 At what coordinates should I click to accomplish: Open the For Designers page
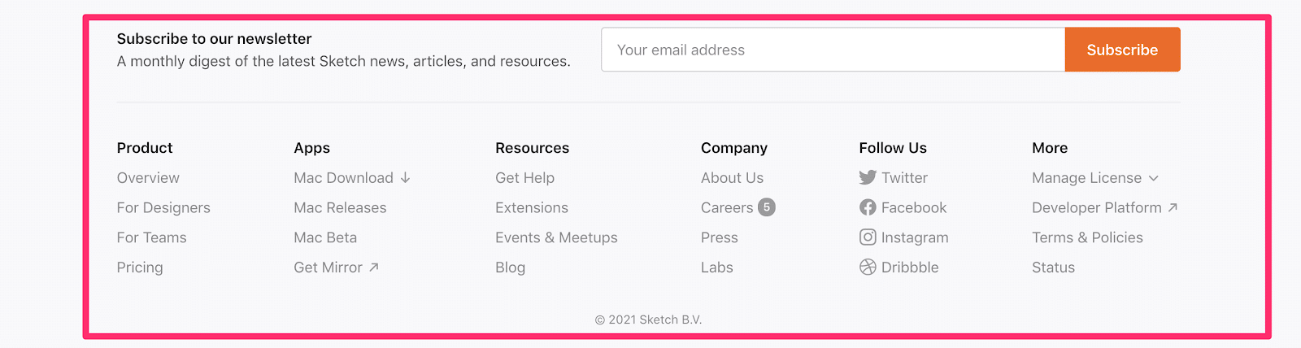[x=163, y=207]
